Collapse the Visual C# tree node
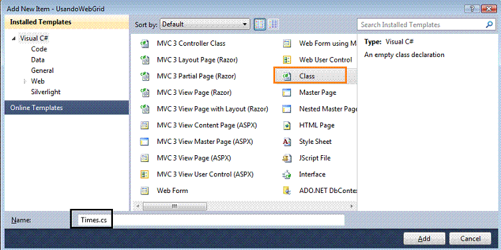Viewport: 501px width, 250px height. [13, 38]
